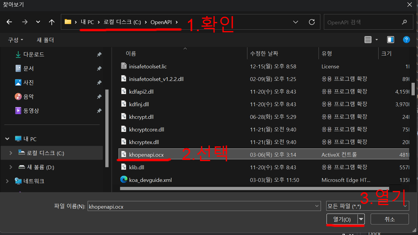Open the address bar history dropdown arrow
Viewport: 418px width, 235px height.
point(295,22)
